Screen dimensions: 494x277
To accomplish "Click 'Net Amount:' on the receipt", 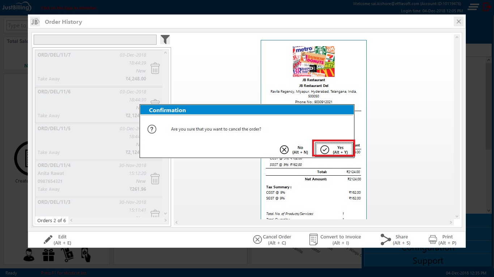I will pos(316,179).
